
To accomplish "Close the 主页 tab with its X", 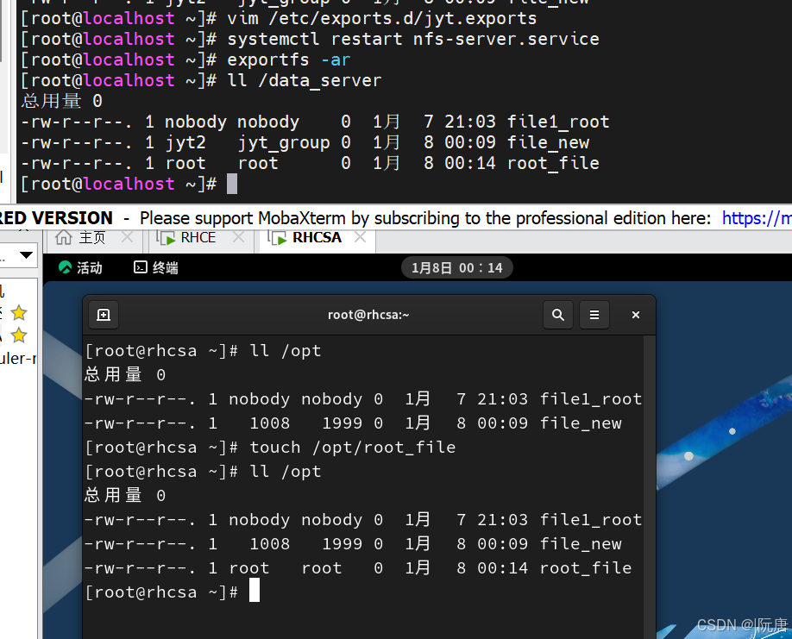I will pyautogui.click(x=127, y=235).
